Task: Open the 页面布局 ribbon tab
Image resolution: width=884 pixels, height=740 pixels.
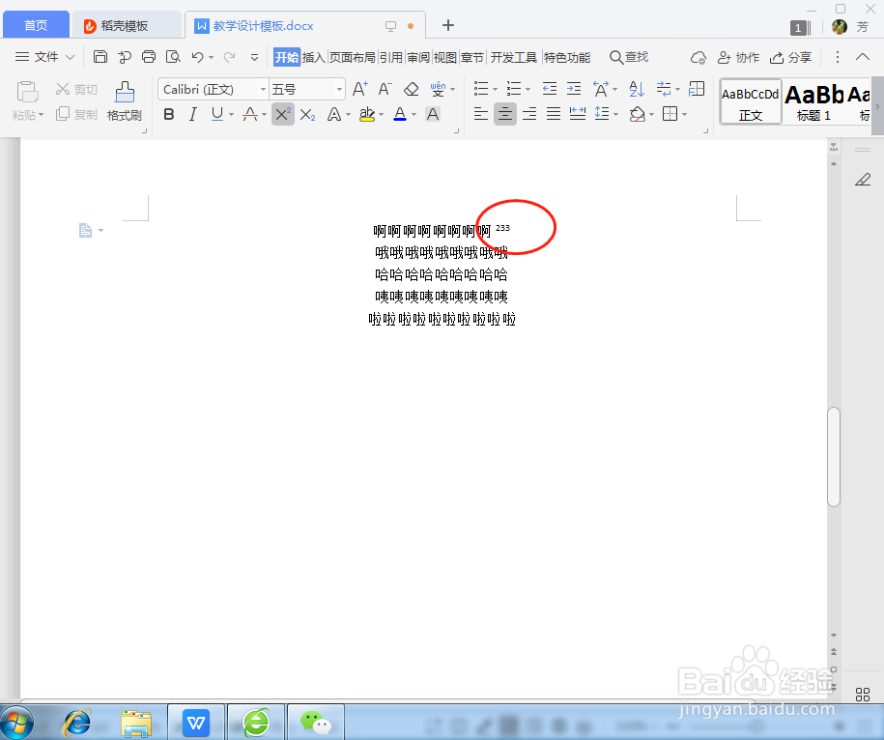Action: (351, 57)
